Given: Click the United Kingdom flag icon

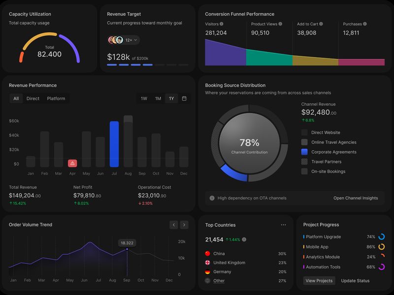Looking at the screenshot, I should (x=208, y=263).
